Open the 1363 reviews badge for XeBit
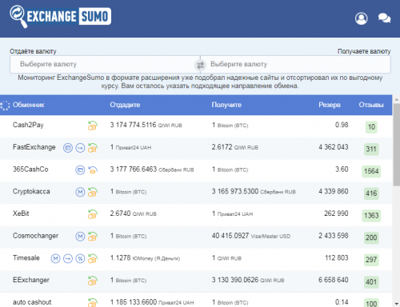Viewport: 400px width, 307px height. tap(371, 216)
